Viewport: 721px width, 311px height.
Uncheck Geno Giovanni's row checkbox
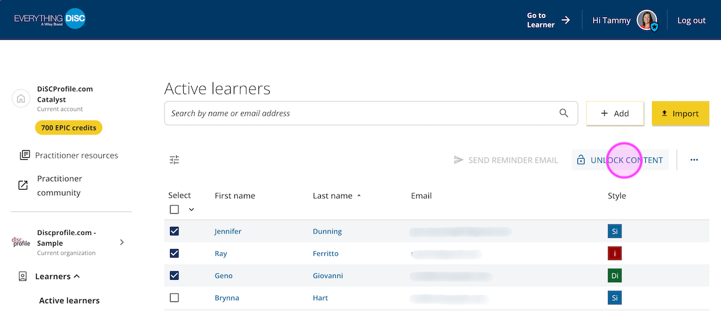coord(174,276)
